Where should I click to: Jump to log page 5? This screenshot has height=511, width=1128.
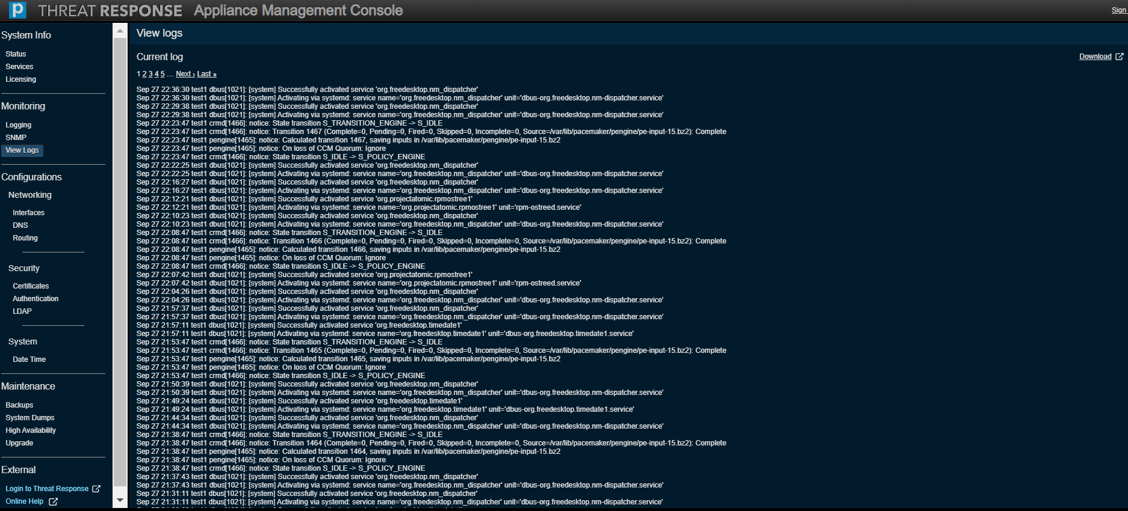coord(163,74)
